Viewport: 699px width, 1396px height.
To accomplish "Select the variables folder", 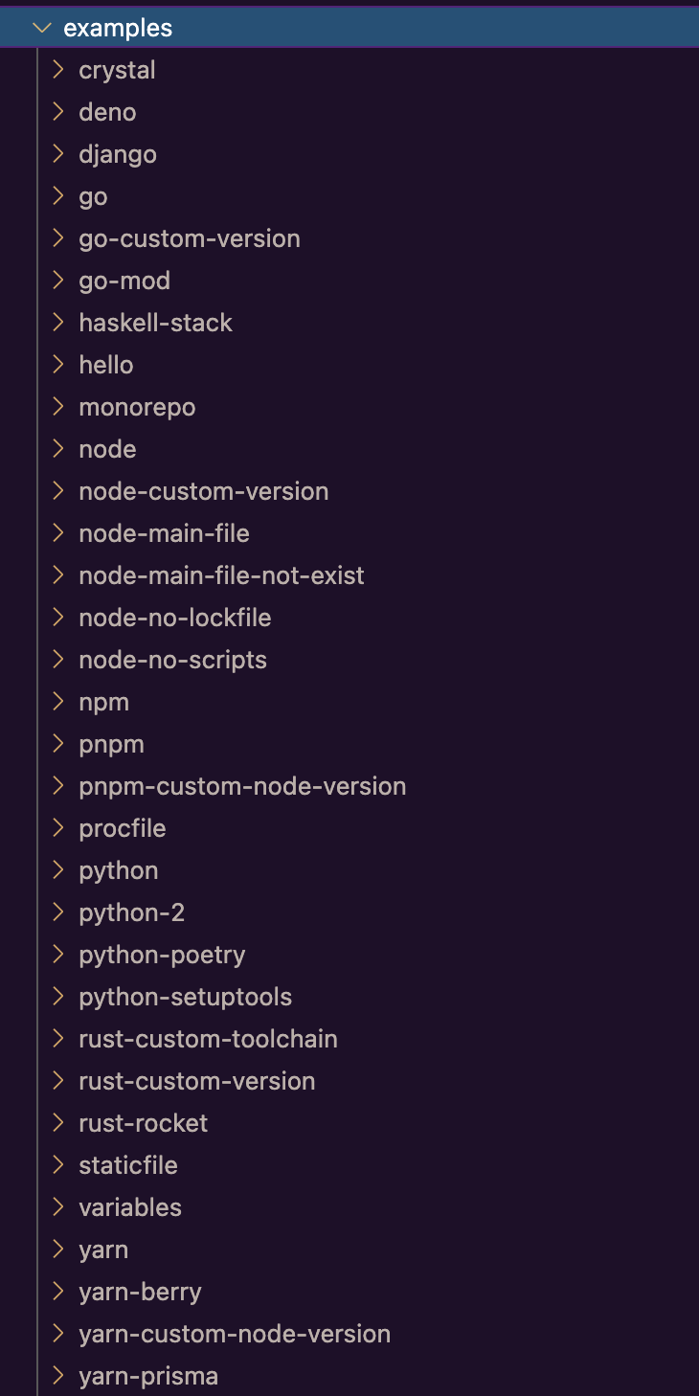I will point(130,1206).
